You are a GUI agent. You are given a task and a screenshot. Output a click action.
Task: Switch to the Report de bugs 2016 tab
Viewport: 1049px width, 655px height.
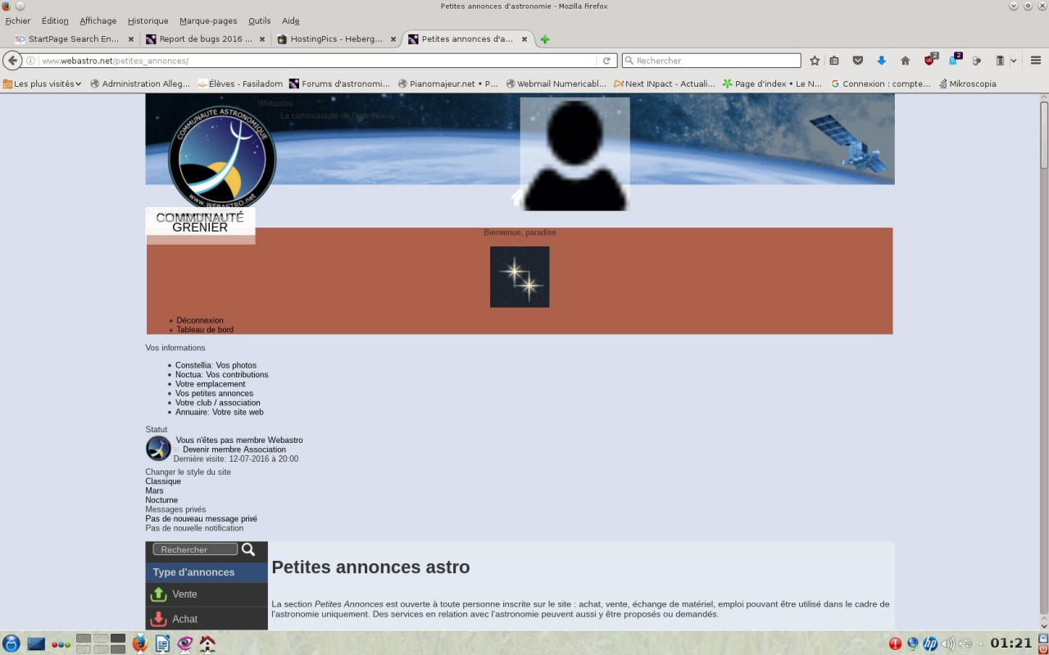205,39
